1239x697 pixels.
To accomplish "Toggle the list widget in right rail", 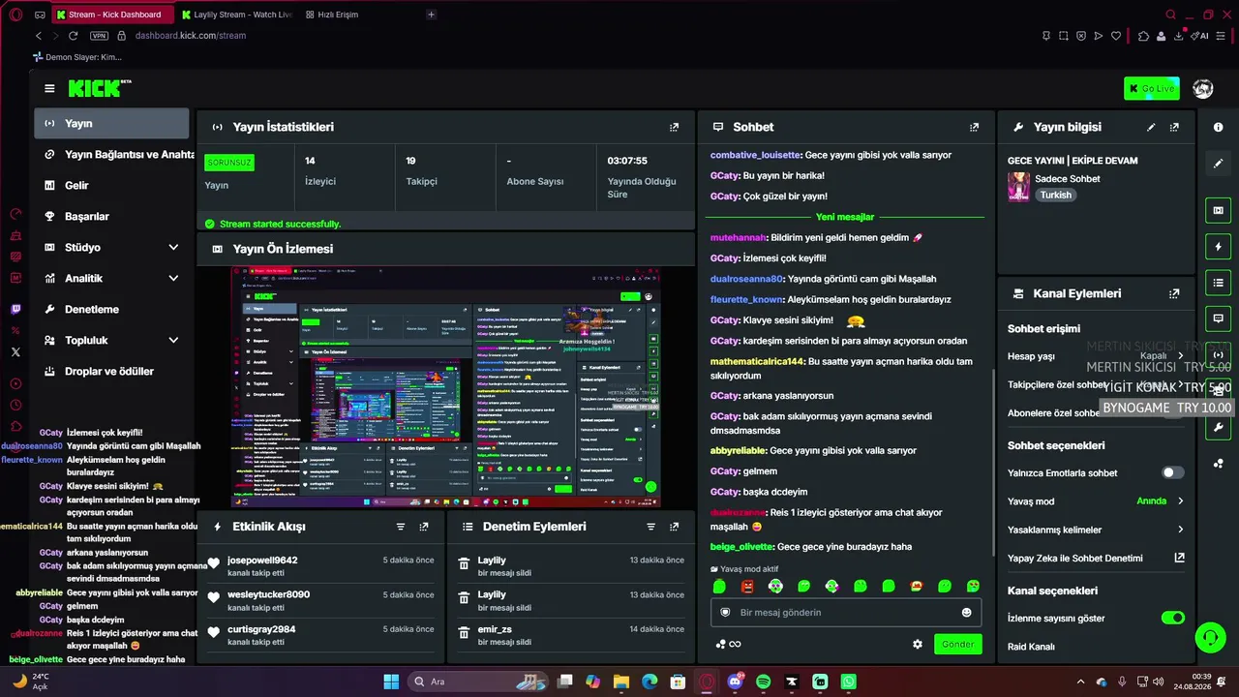I will click(1219, 282).
